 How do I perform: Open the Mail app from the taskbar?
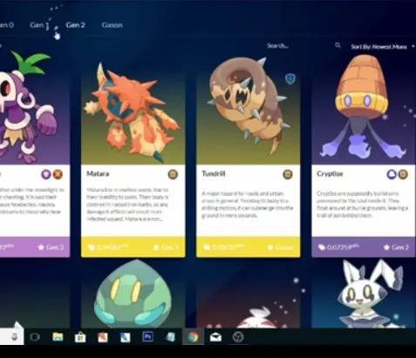click(x=215, y=337)
